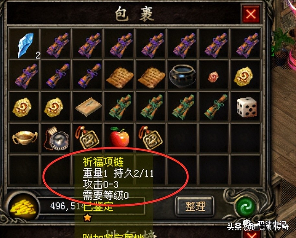Select the red apple item
The width and height of the screenshot is (296, 238).
coord(120,137)
